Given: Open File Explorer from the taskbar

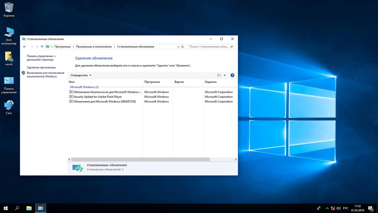Looking at the screenshot, I should [x=29, y=208].
